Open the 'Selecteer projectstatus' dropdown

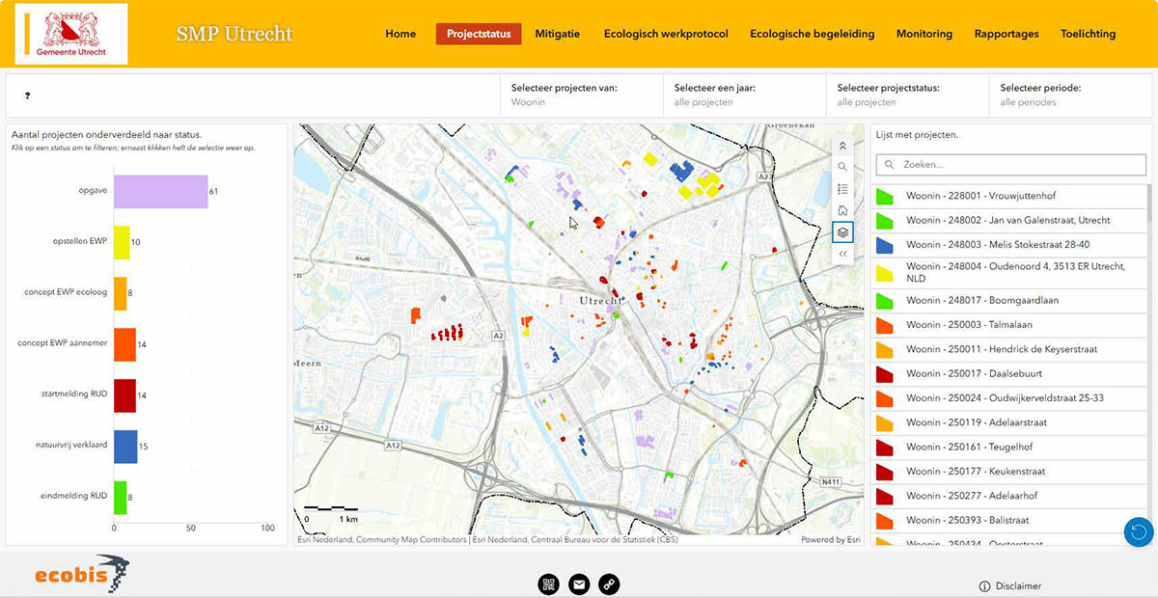907,95
